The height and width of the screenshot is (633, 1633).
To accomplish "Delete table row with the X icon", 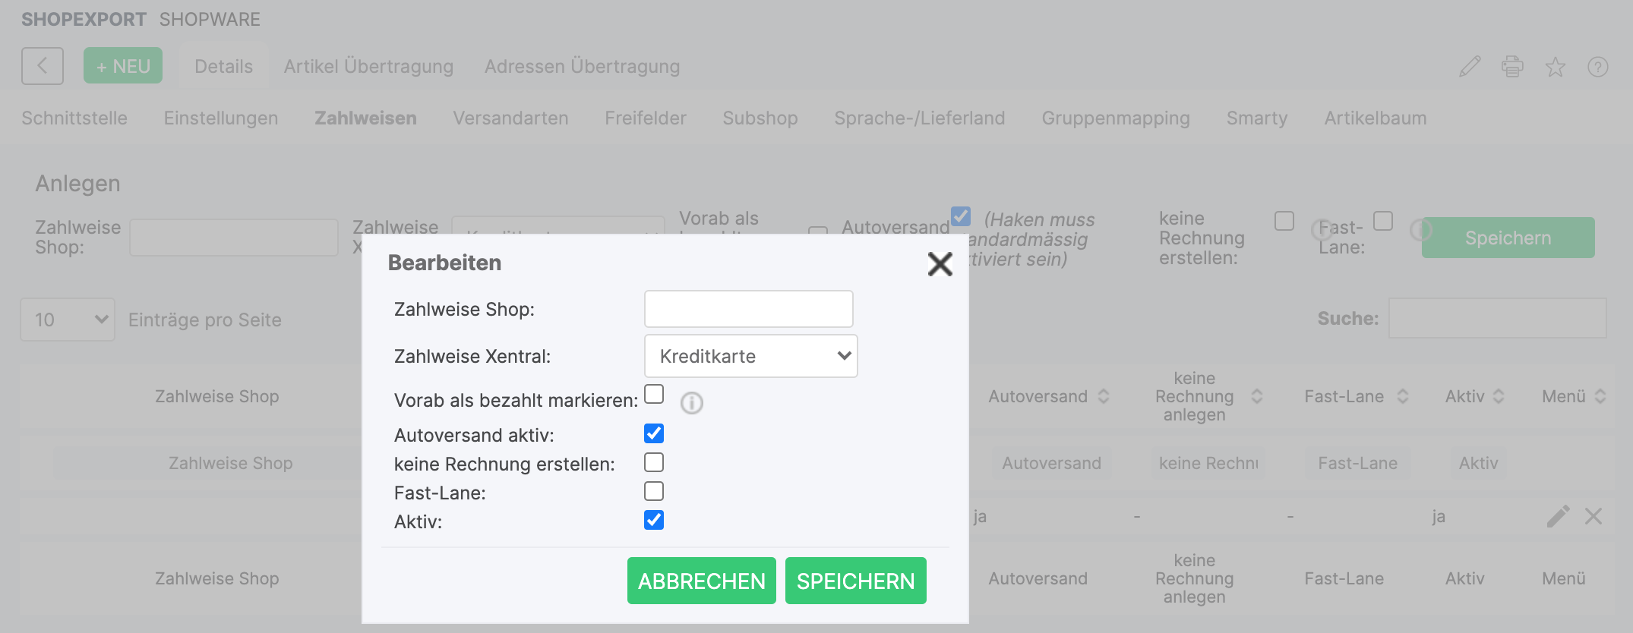I will click(x=1594, y=517).
